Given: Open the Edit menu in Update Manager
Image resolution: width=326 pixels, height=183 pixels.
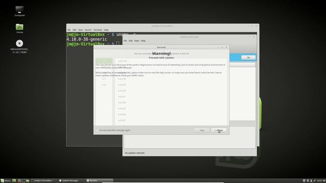Looking at the screenshot, I should point(130,41).
